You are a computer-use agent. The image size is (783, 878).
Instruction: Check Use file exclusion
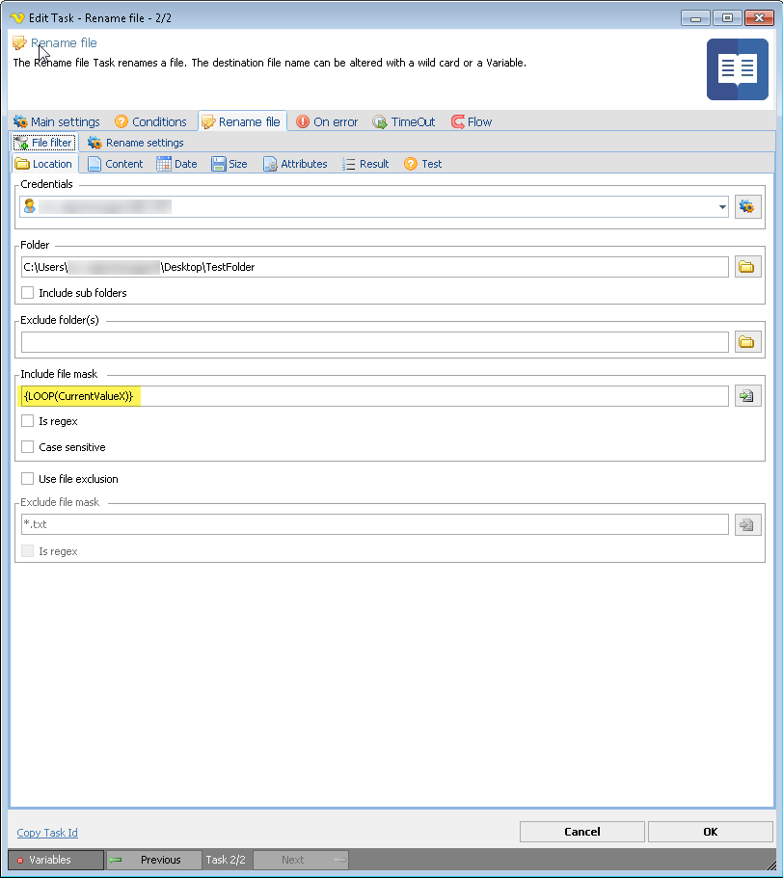28,479
